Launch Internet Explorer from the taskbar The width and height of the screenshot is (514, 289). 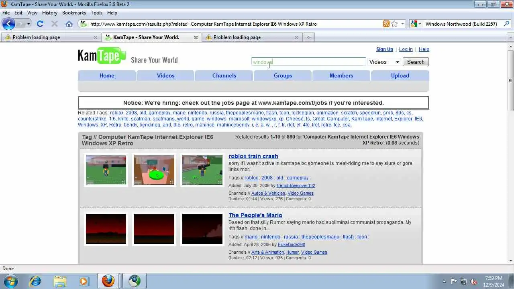[x=35, y=281]
